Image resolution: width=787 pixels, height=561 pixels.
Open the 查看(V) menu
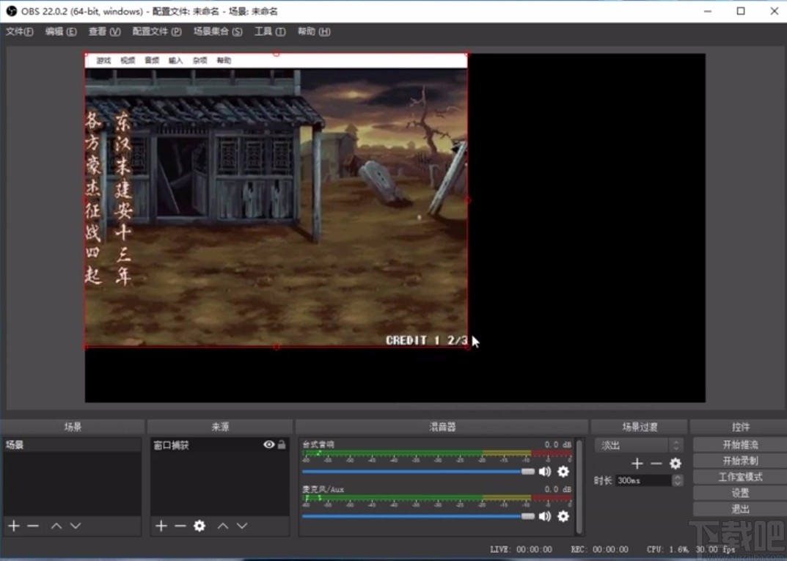(104, 31)
